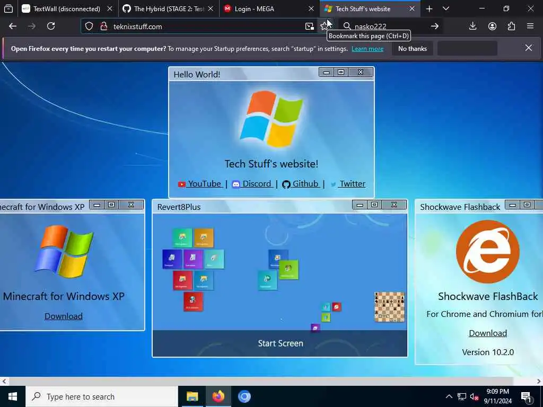Click the Revert8Plus Start Screen thumbnail

point(280,285)
